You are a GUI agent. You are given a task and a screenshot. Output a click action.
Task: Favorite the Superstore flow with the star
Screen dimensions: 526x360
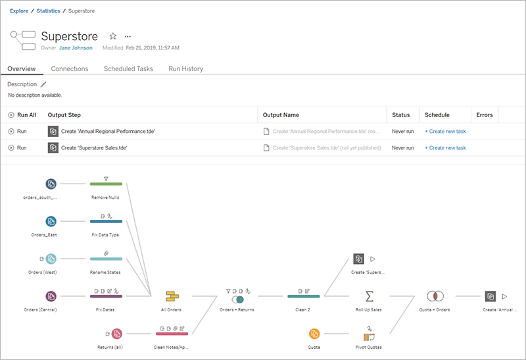113,36
